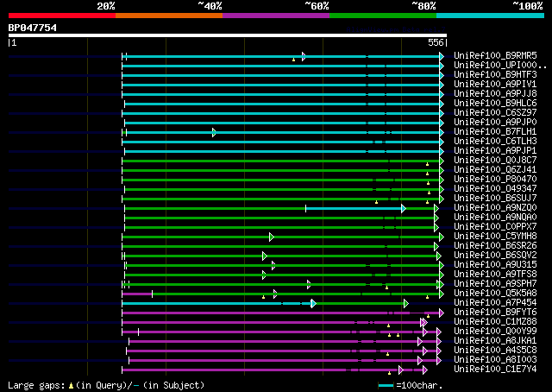Select the UniRef100_A8JKA1 label
Screen dimensions: 552x392
click(495, 341)
